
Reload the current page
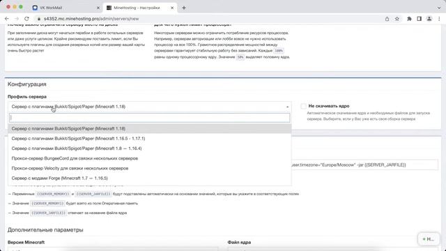26,19
